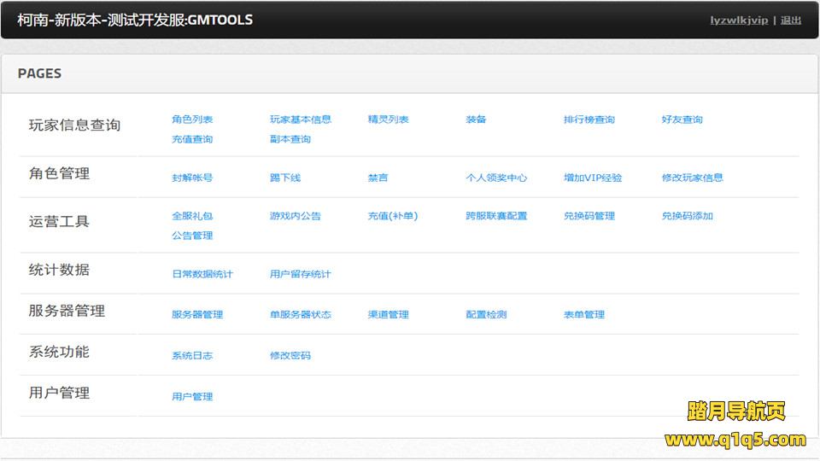Viewport: 820px width, 461px height.
Task: Open the 日常数据统计 report
Action: (202, 274)
